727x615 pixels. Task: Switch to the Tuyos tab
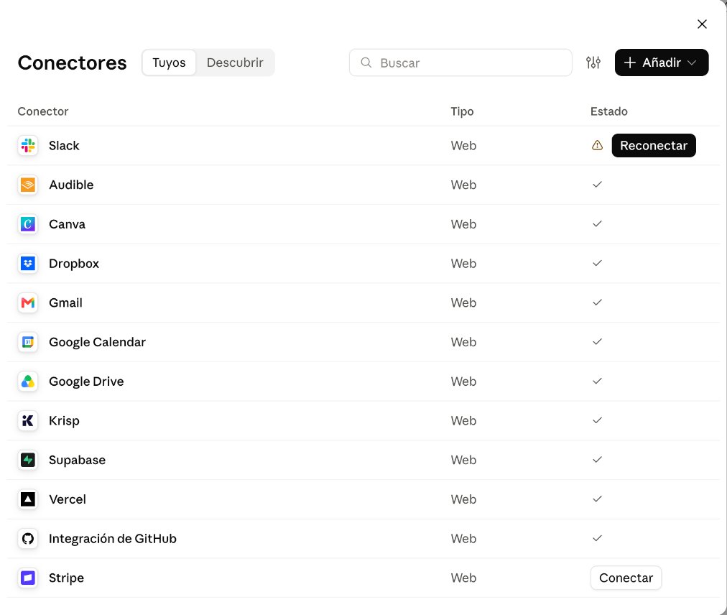pos(169,63)
